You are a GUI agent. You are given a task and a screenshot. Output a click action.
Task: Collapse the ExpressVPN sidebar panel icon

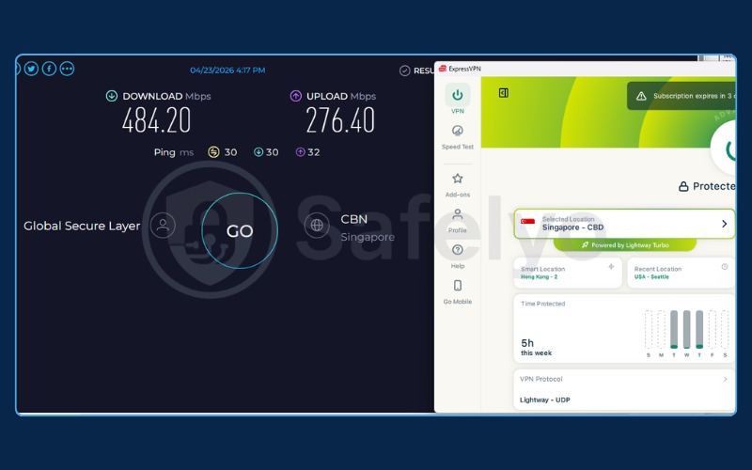tap(504, 92)
